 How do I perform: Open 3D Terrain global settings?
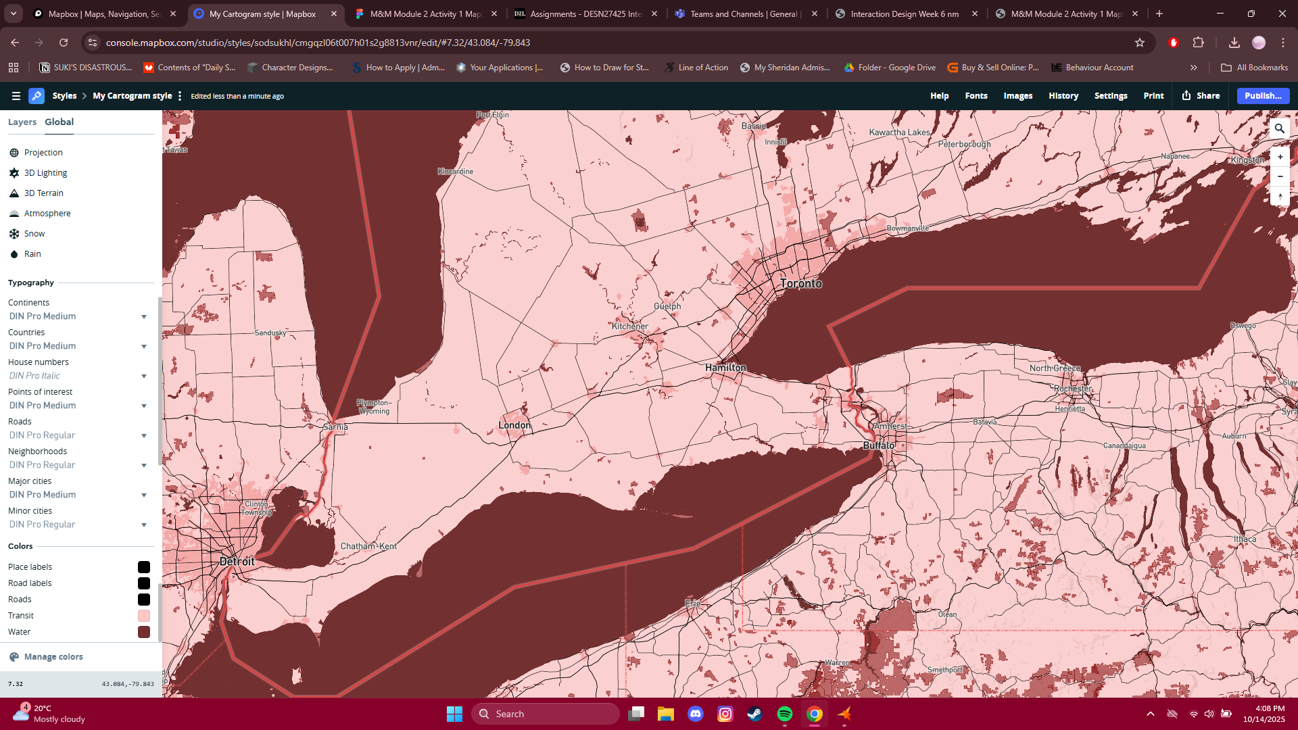[43, 193]
